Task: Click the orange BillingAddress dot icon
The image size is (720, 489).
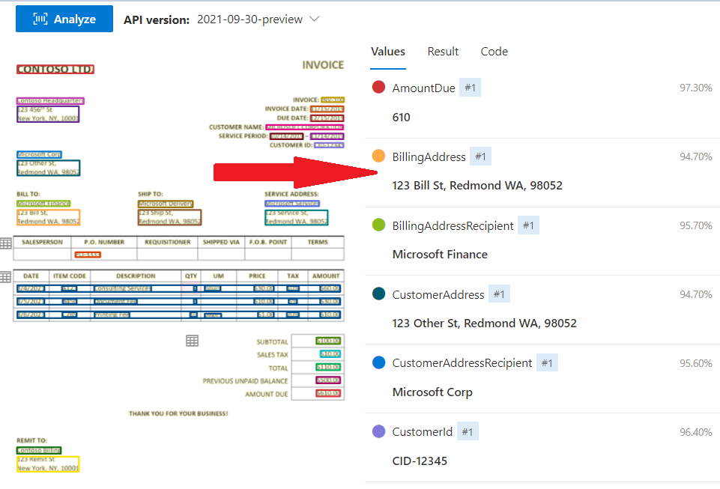Action: click(x=377, y=157)
